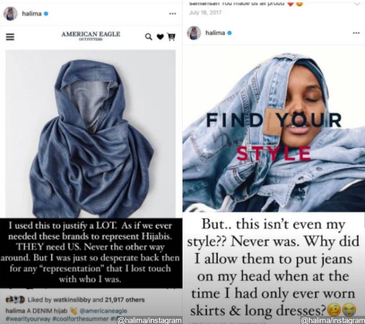This screenshot has height=324, width=365.
Task: Open the @americaneagle mention link
Action: pos(103,311)
